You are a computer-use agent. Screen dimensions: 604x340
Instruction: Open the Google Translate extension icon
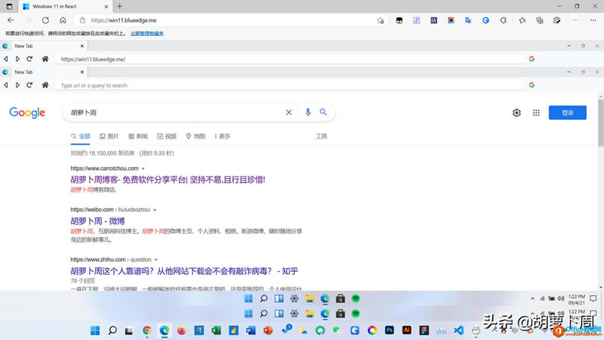468,20
